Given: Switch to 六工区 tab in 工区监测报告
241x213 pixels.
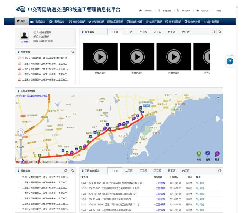Looking at the screenshot, I should tap(186, 171).
